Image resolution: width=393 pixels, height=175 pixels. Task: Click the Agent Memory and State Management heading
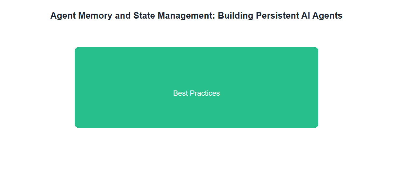point(196,16)
